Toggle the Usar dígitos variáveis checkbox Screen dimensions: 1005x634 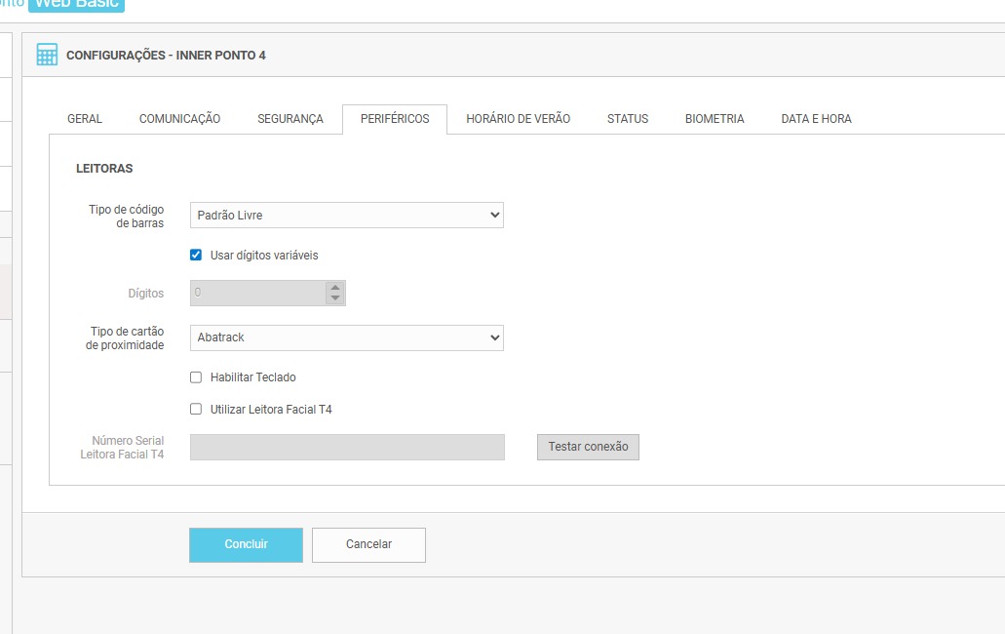196,255
